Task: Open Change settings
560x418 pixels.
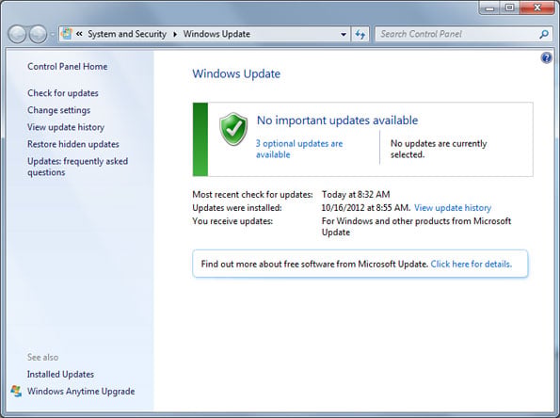Action: pyautogui.click(x=59, y=110)
